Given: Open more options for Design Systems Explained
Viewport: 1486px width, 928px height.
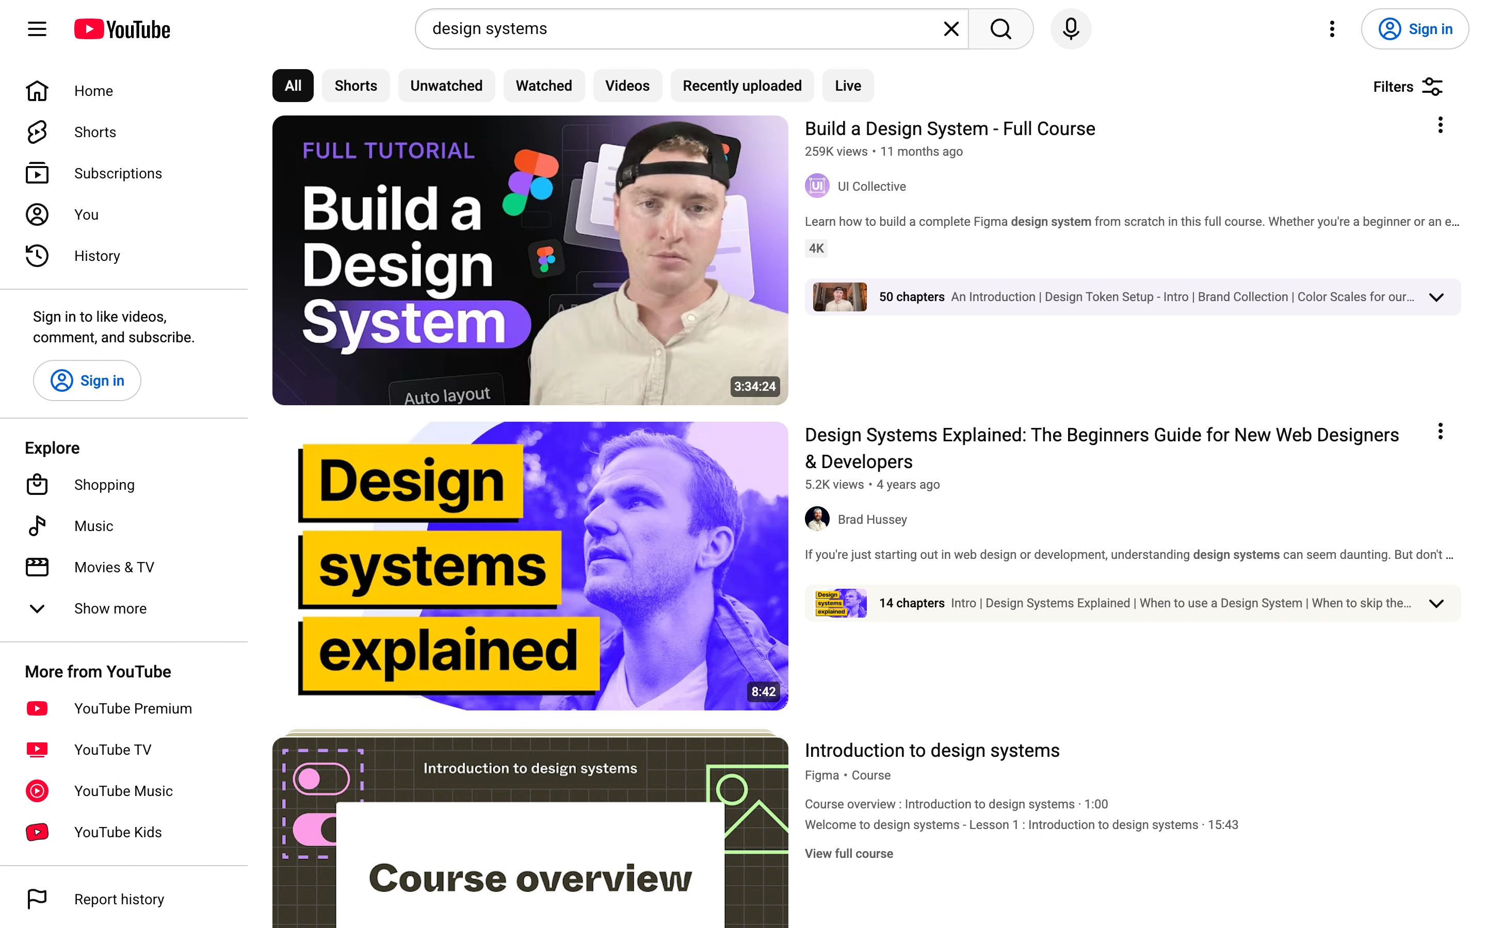Looking at the screenshot, I should coord(1440,432).
